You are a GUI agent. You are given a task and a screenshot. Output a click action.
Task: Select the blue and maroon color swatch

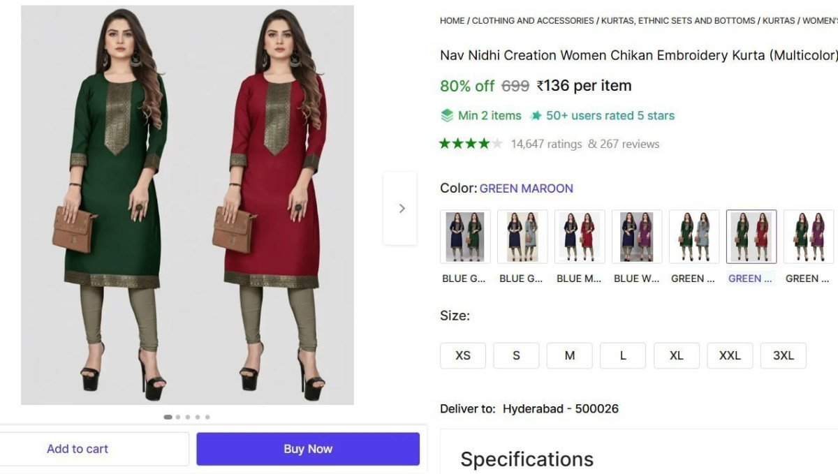pos(580,237)
